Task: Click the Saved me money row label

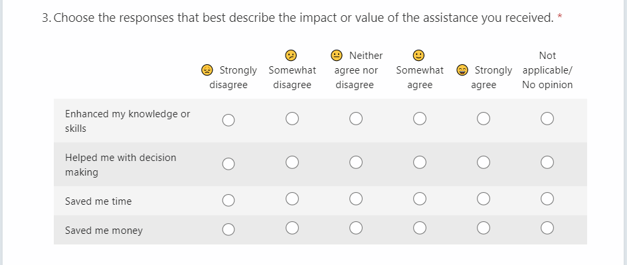Action: pyautogui.click(x=104, y=231)
